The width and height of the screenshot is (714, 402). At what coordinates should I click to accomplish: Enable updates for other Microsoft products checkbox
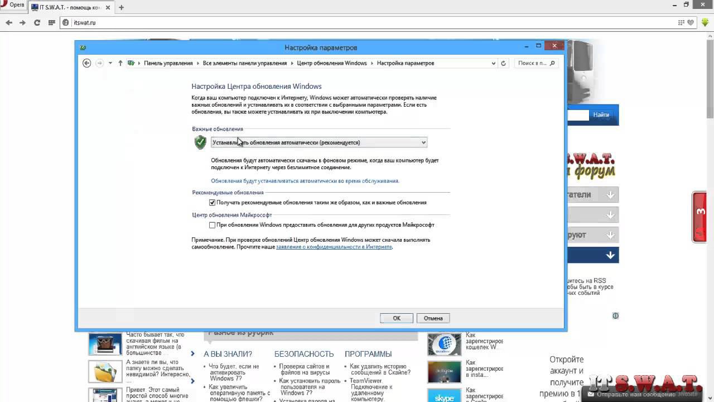coord(212,225)
